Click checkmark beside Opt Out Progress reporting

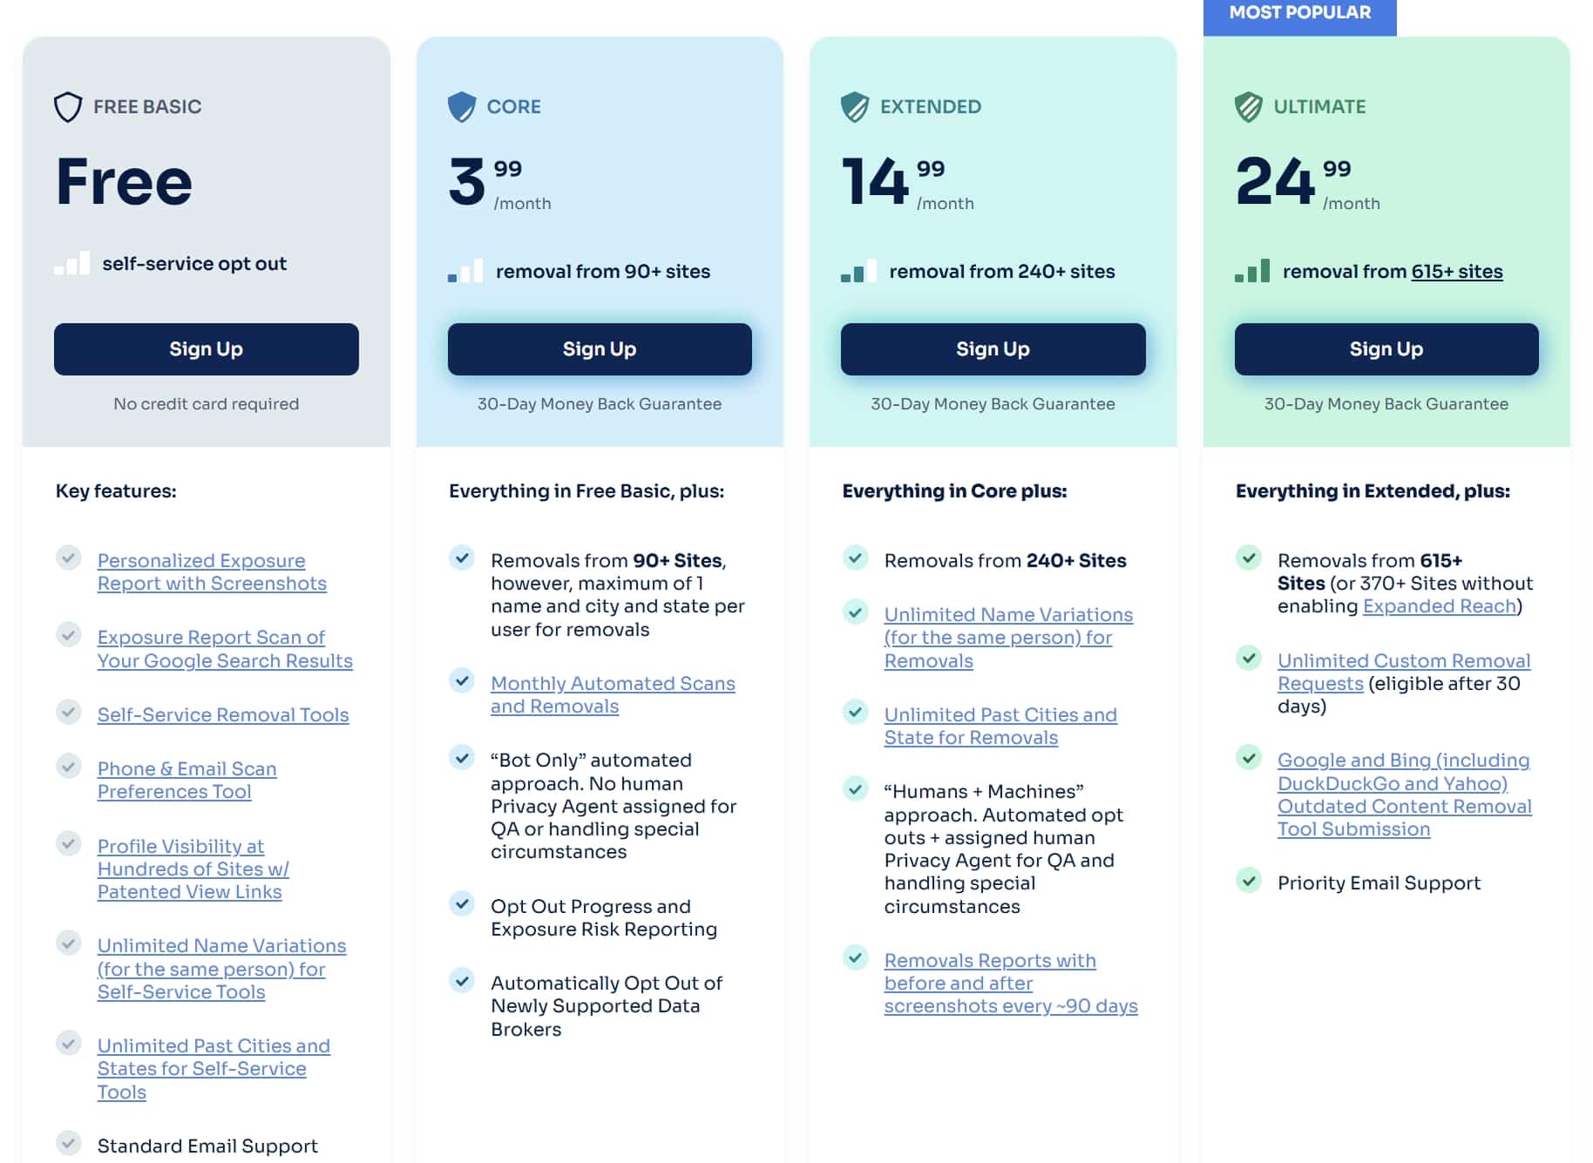[462, 903]
